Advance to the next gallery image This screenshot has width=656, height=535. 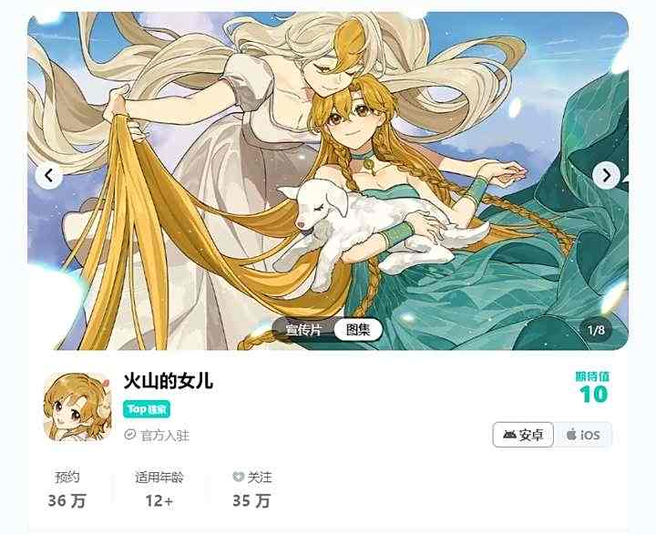[606, 175]
